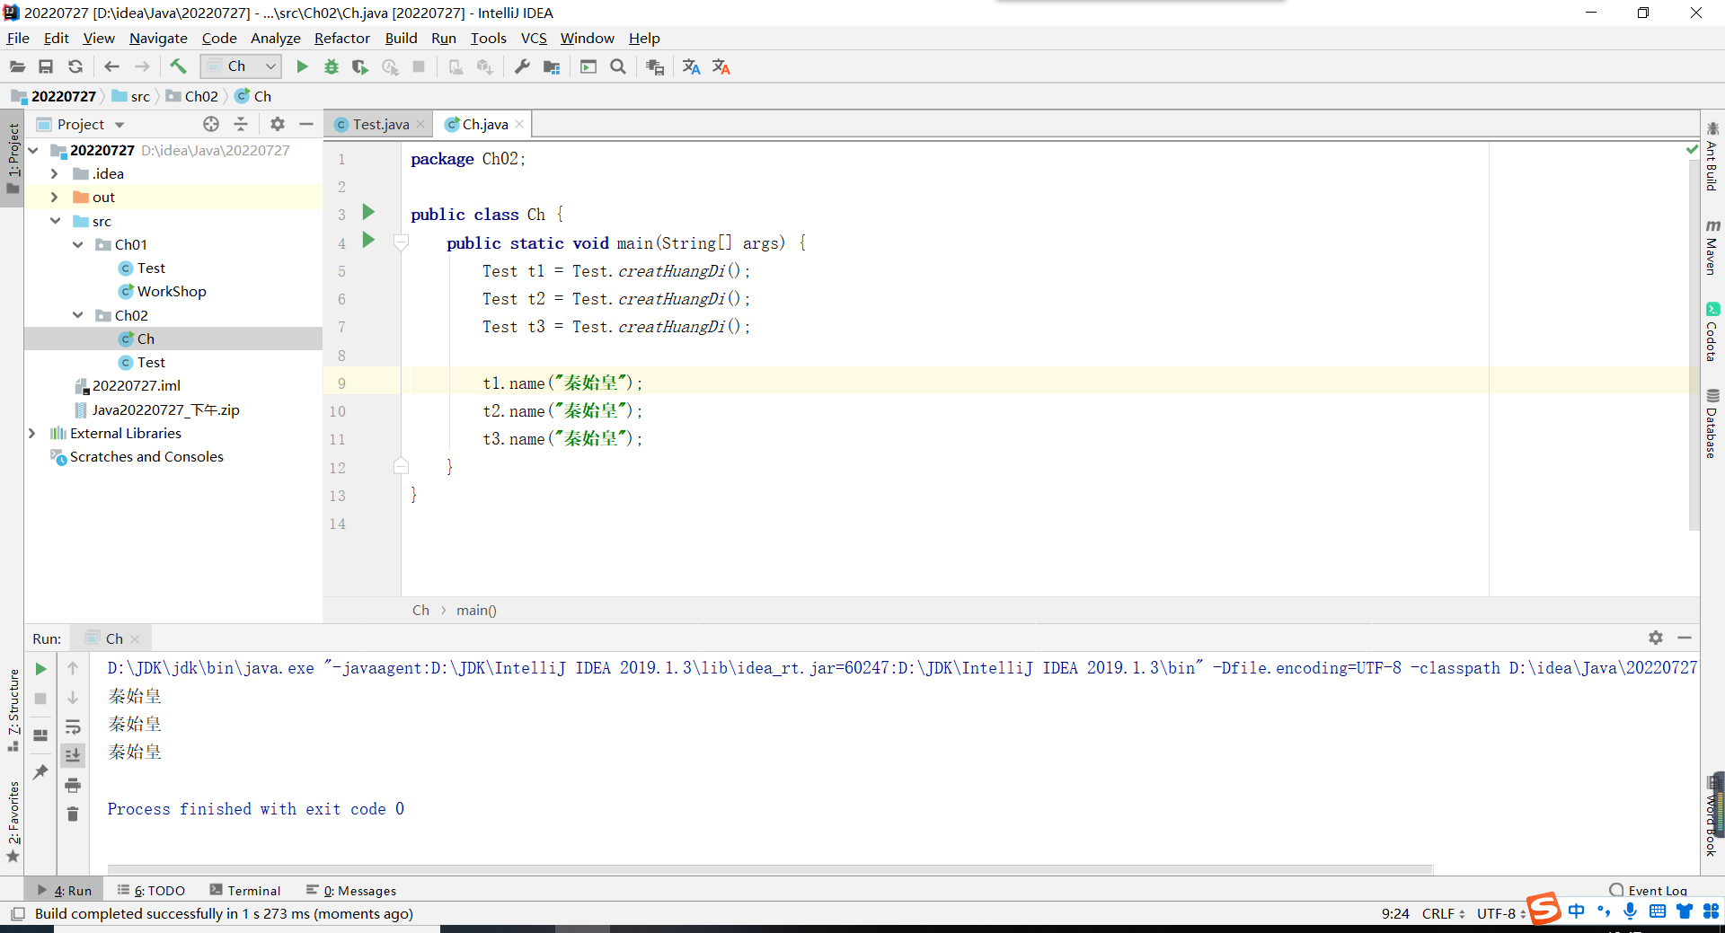Viewport: 1725px width, 933px height.
Task: Open the Build menu
Action: click(401, 38)
